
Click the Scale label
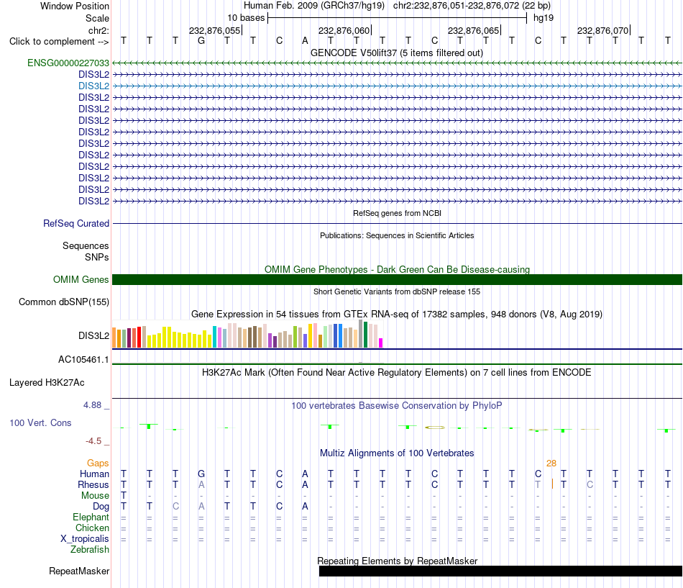97,18
